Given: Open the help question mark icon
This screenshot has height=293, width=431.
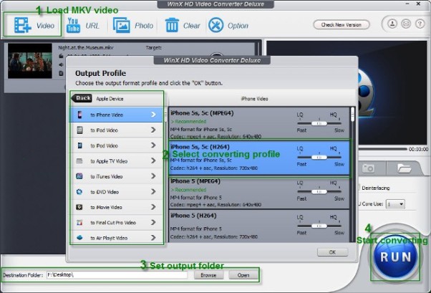Looking at the screenshot, I should tap(420, 24).
